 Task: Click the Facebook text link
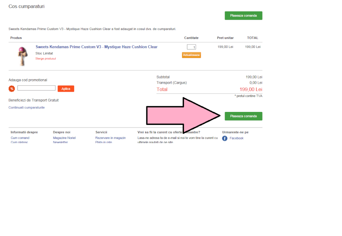point(236,138)
